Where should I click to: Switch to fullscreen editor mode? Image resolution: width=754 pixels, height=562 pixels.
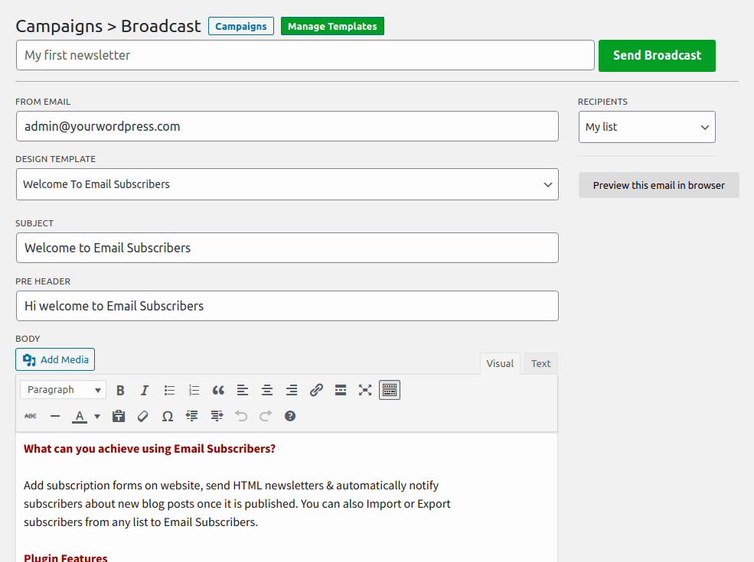(x=365, y=390)
